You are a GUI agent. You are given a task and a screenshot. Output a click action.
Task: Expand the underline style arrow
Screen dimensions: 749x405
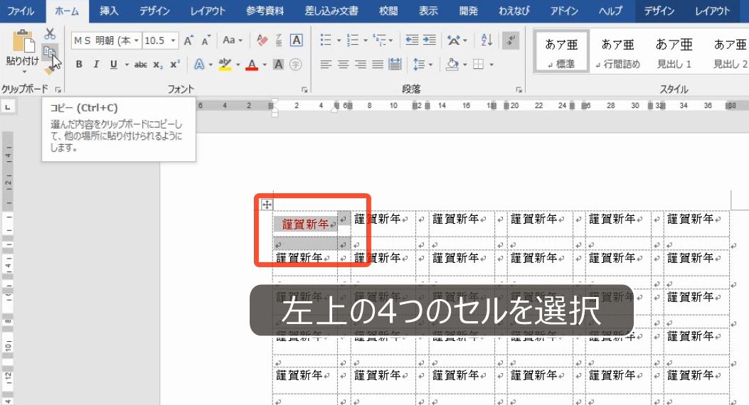[x=127, y=65]
